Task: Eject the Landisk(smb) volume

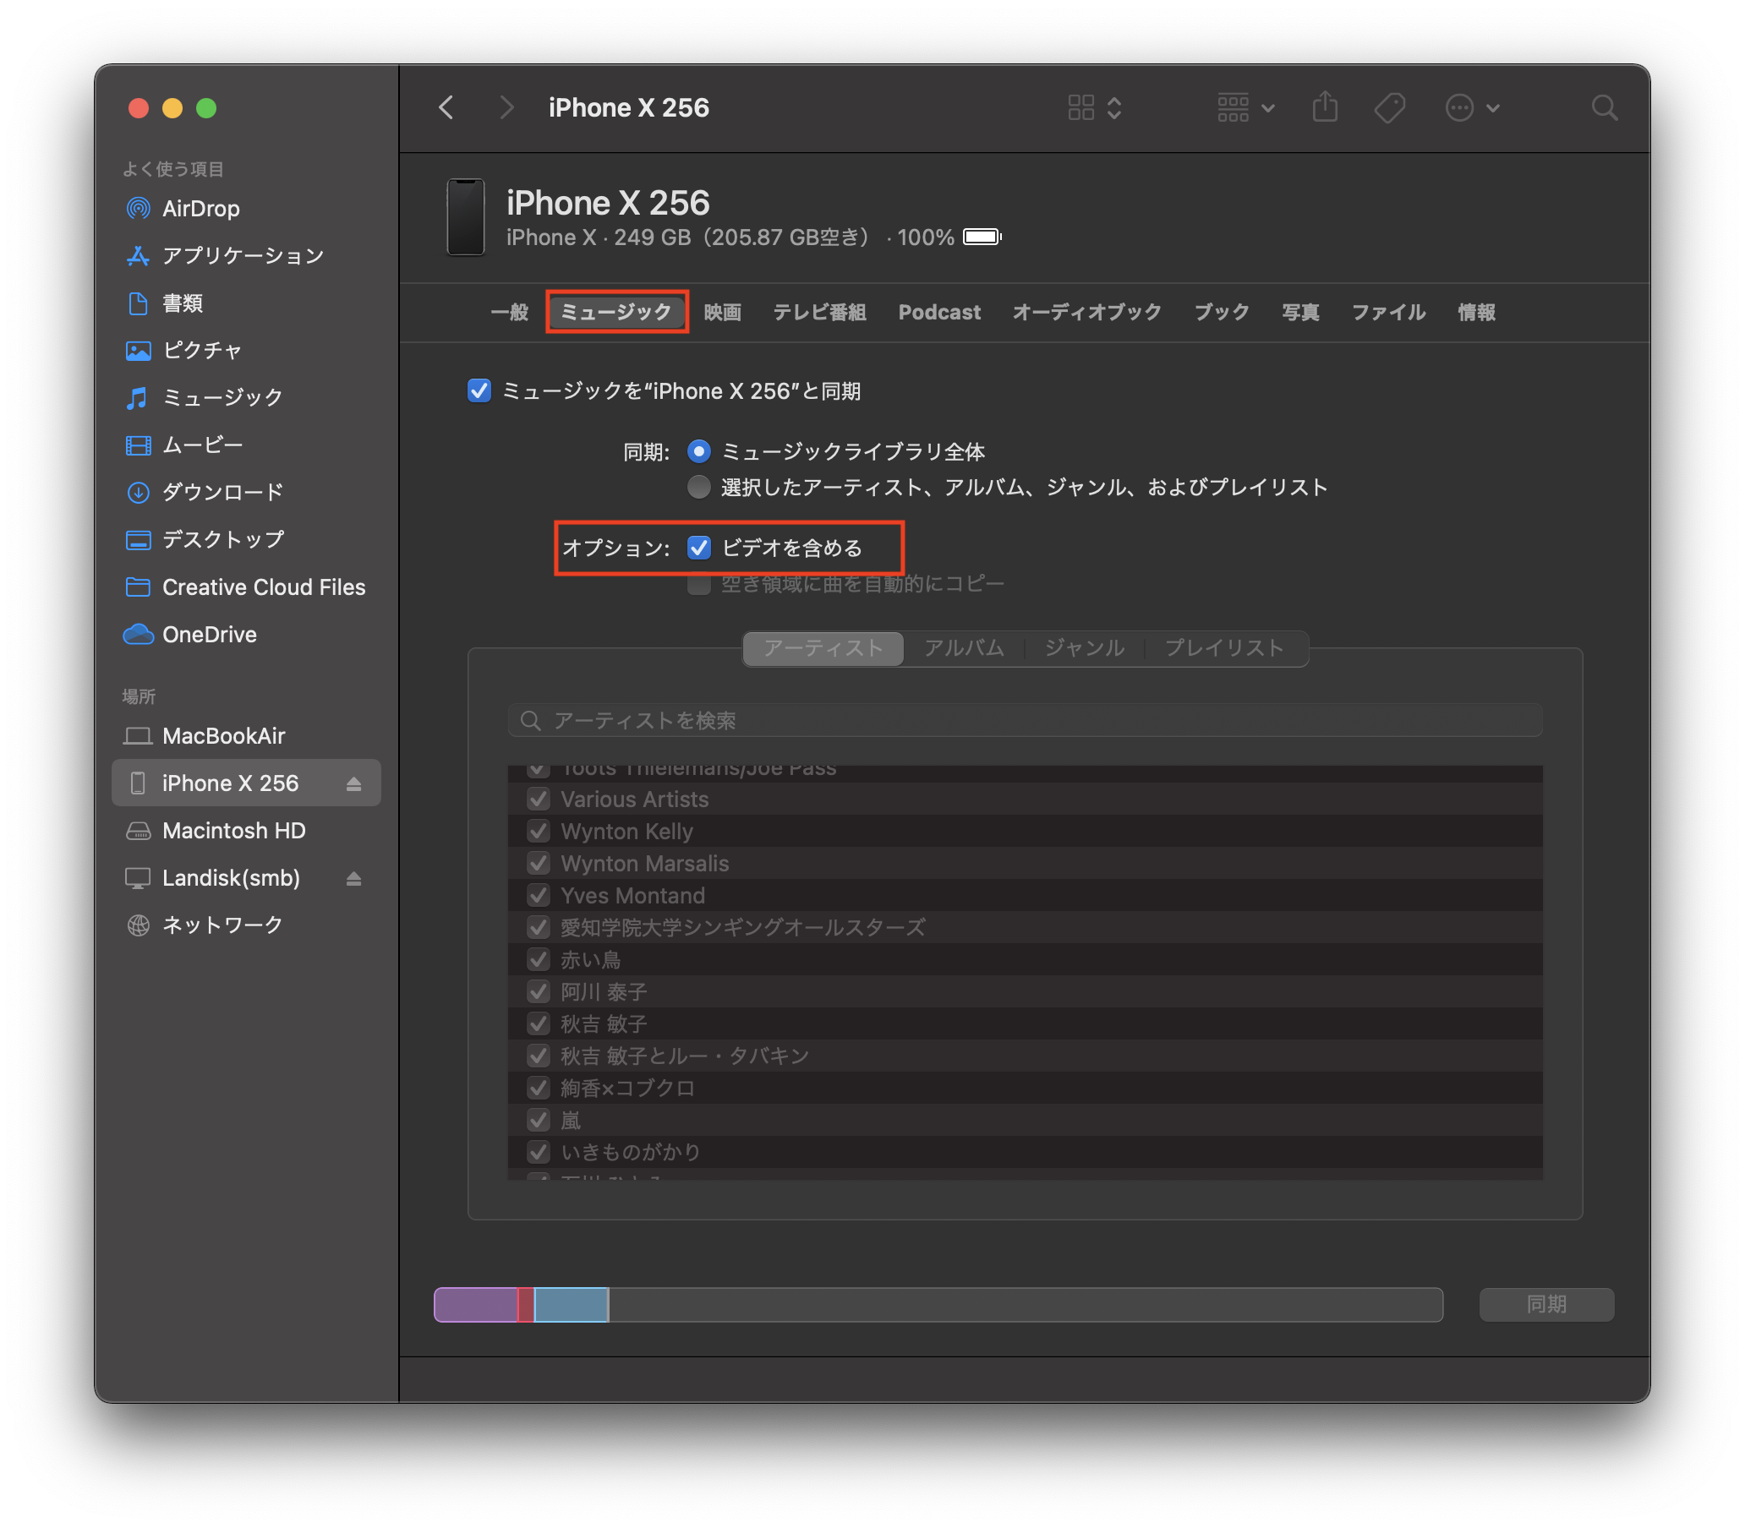Action: [x=354, y=878]
